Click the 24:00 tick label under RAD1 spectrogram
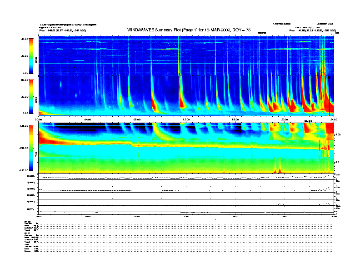 pyautogui.click(x=334, y=119)
